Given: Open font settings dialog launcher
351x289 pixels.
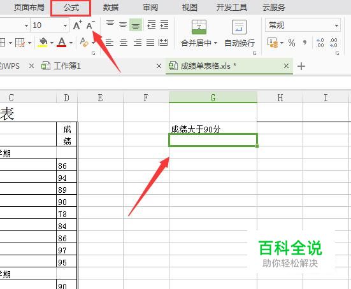Looking at the screenshot, I should (94, 53).
